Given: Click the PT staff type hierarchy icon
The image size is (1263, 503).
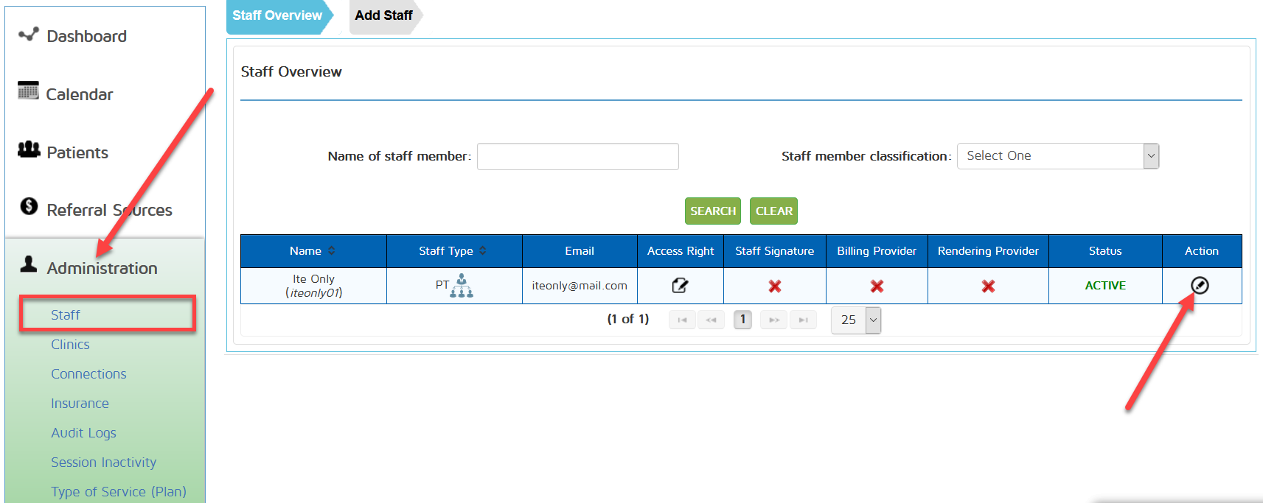Looking at the screenshot, I should click(x=462, y=286).
